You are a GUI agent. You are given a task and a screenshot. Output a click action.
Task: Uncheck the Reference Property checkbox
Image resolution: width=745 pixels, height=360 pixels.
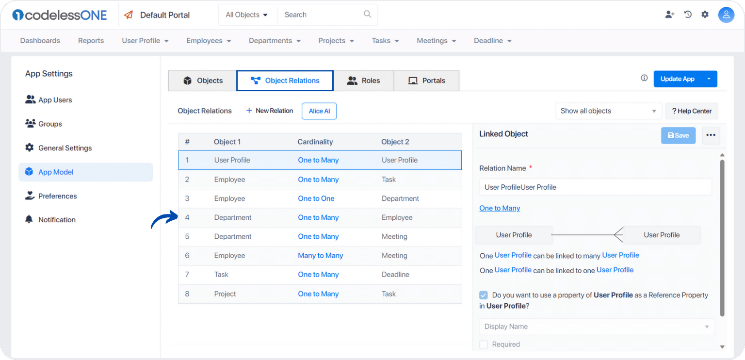484,295
